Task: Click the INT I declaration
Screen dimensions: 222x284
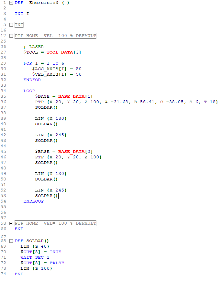Action: [x=22, y=14]
